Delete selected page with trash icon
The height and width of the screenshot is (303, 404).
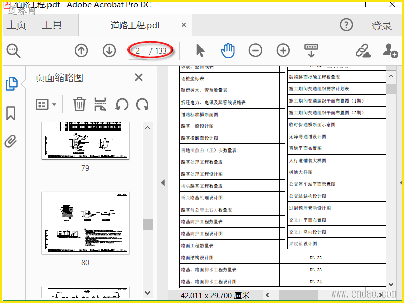(x=79, y=104)
